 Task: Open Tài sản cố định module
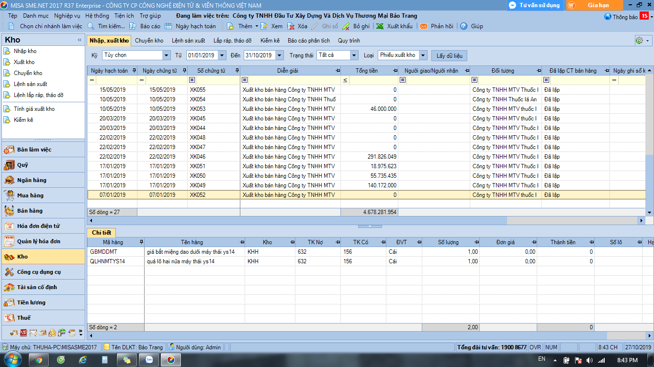(43, 287)
